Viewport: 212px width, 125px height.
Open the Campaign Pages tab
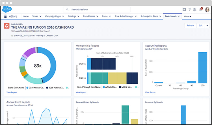tap(53, 16)
